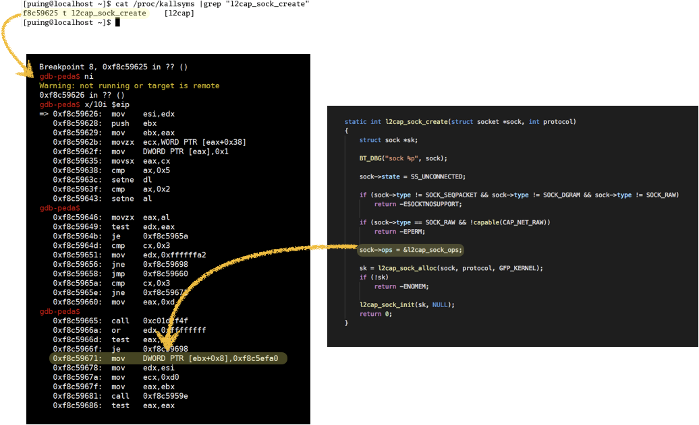Viewport: 699px width, 425px height.
Task: Click the Breakpoint 8 output line
Action: (x=113, y=67)
